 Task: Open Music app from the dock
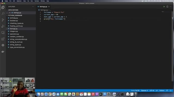(x=93, y=94)
